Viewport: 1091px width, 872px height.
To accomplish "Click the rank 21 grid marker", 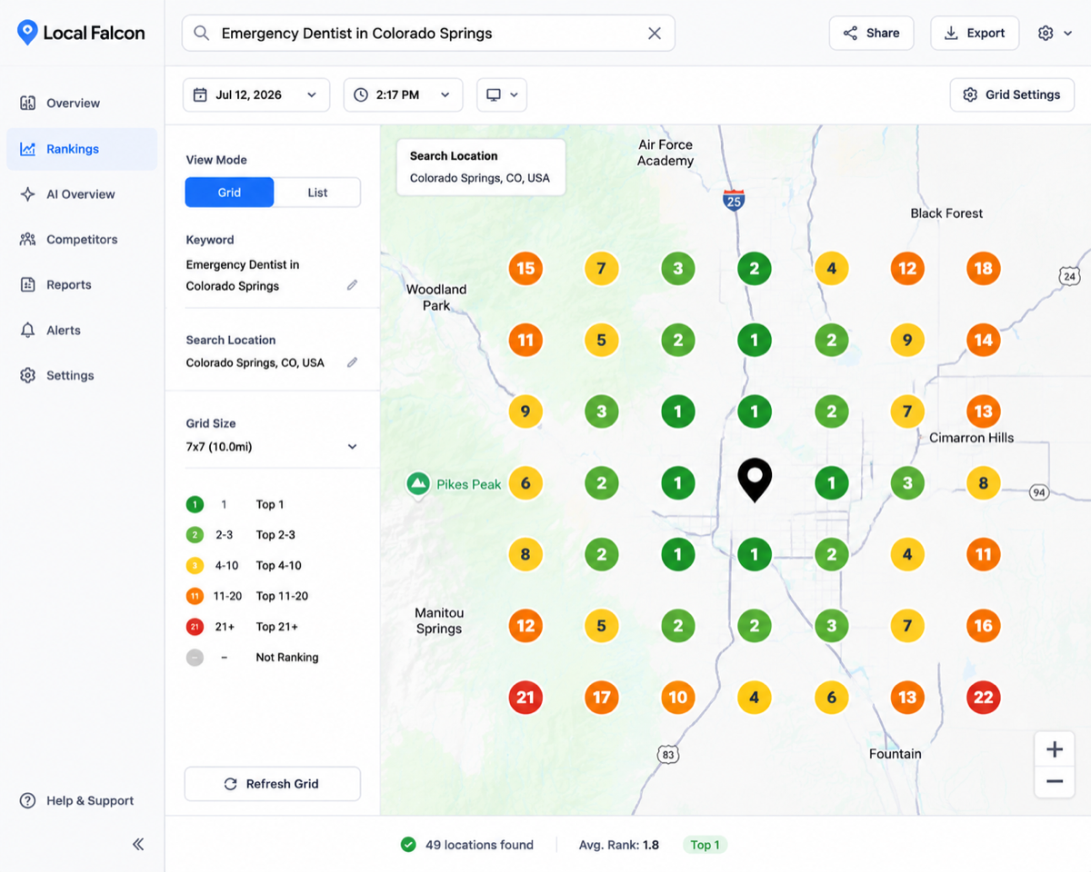I will [525, 698].
